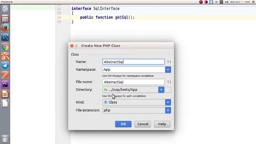This screenshot has width=256, height=144.
Task: Close the Create New PHP Class dialog
Action: pos(72,46)
